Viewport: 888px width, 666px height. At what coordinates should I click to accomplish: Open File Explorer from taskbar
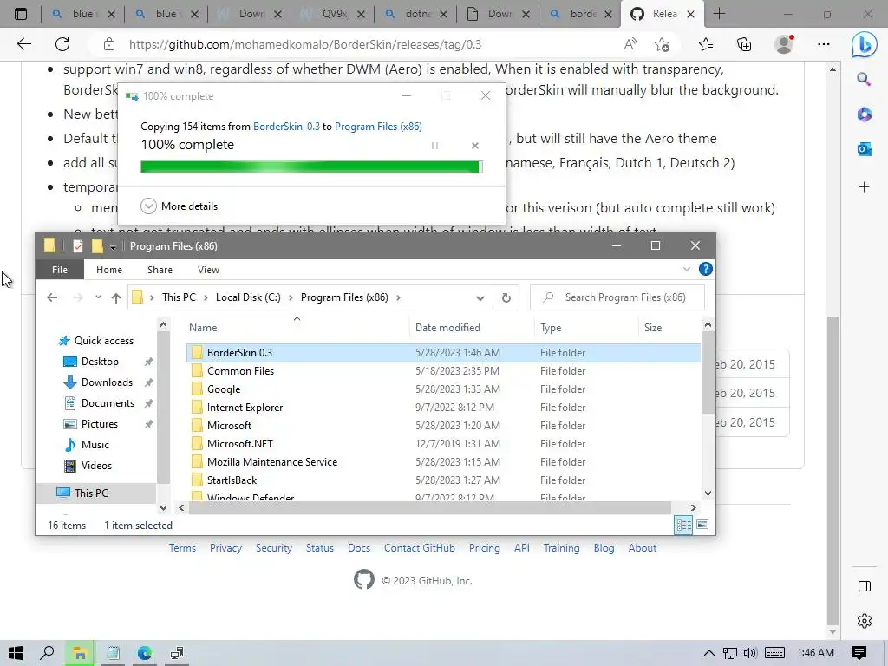(x=80, y=653)
